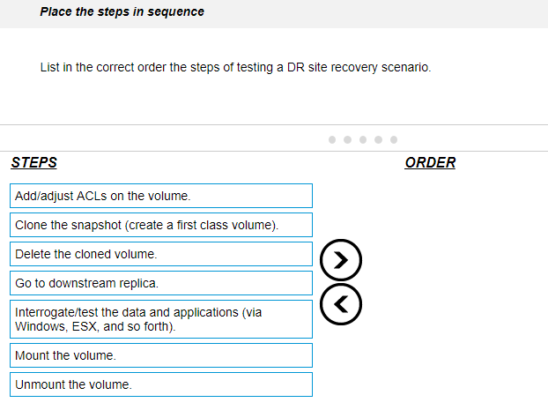Select the second pagination dot
The height and width of the screenshot is (410, 548).
coord(347,139)
